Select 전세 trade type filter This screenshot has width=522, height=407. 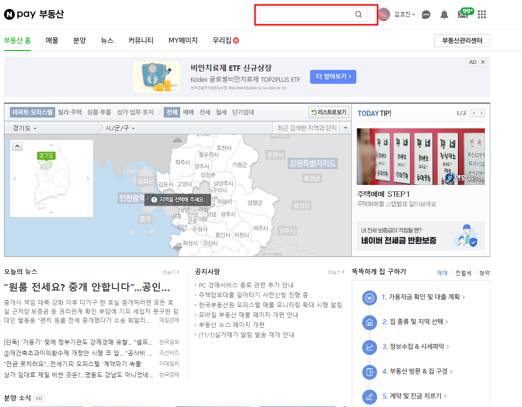(x=205, y=113)
